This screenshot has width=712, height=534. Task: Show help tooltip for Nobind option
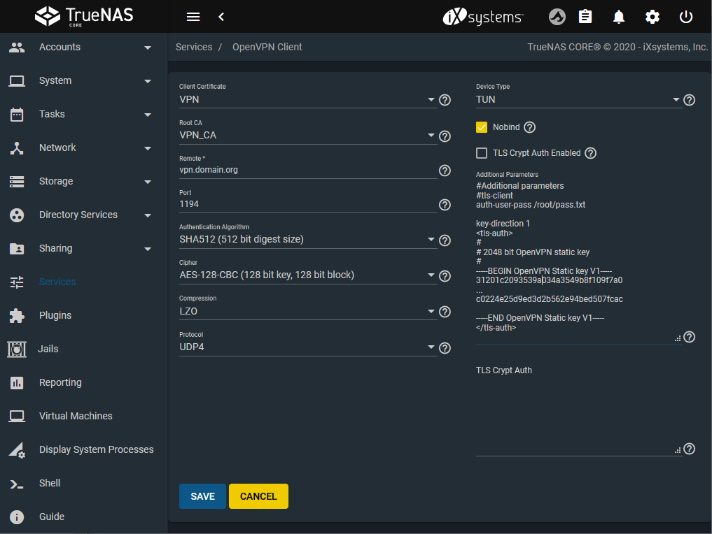pos(530,127)
